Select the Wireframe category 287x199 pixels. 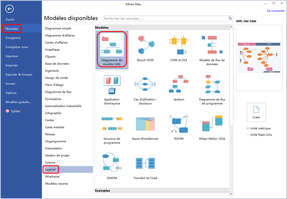[53, 176]
